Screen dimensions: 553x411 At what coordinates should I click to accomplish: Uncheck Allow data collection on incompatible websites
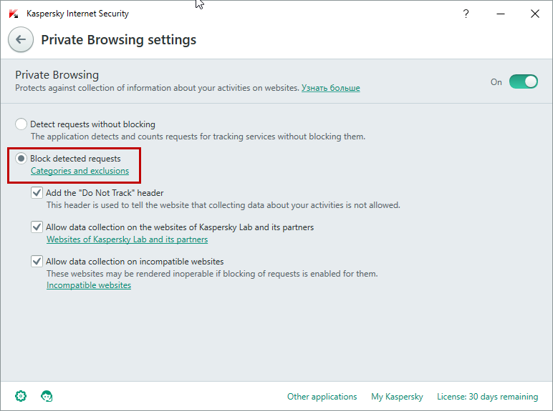pyautogui.click(x=37, y=262)
